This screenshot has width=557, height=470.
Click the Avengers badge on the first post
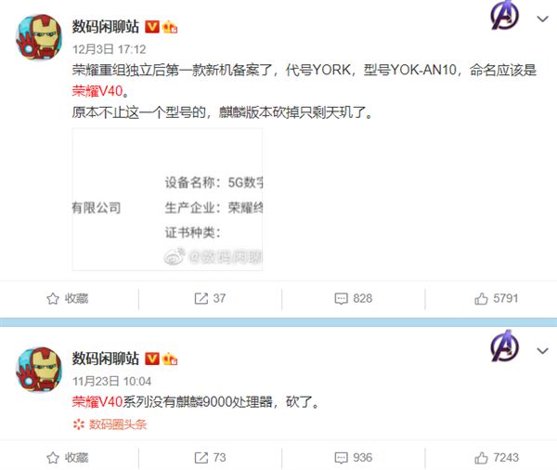(504, 15)
